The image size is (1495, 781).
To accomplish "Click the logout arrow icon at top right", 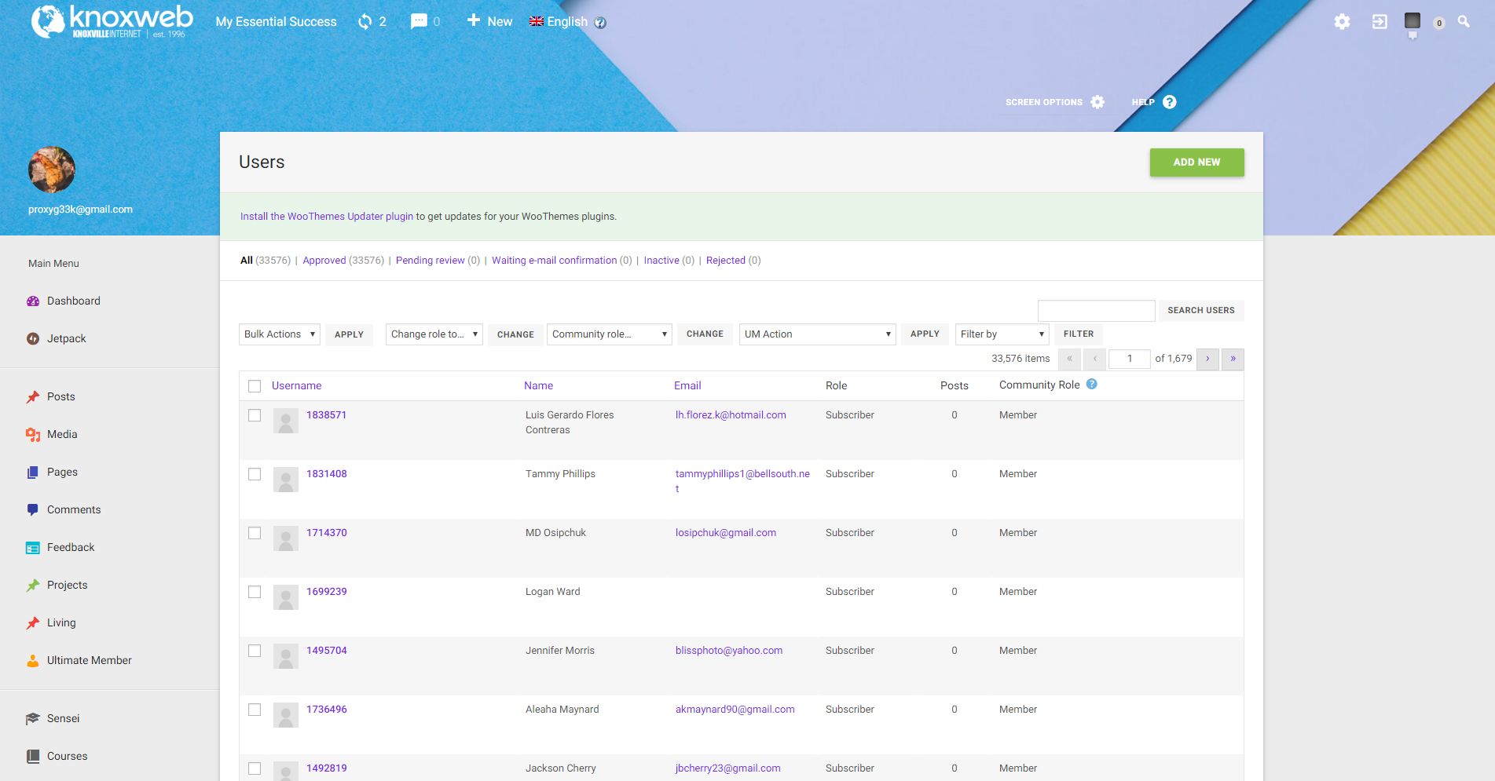I will point(1380,22).
